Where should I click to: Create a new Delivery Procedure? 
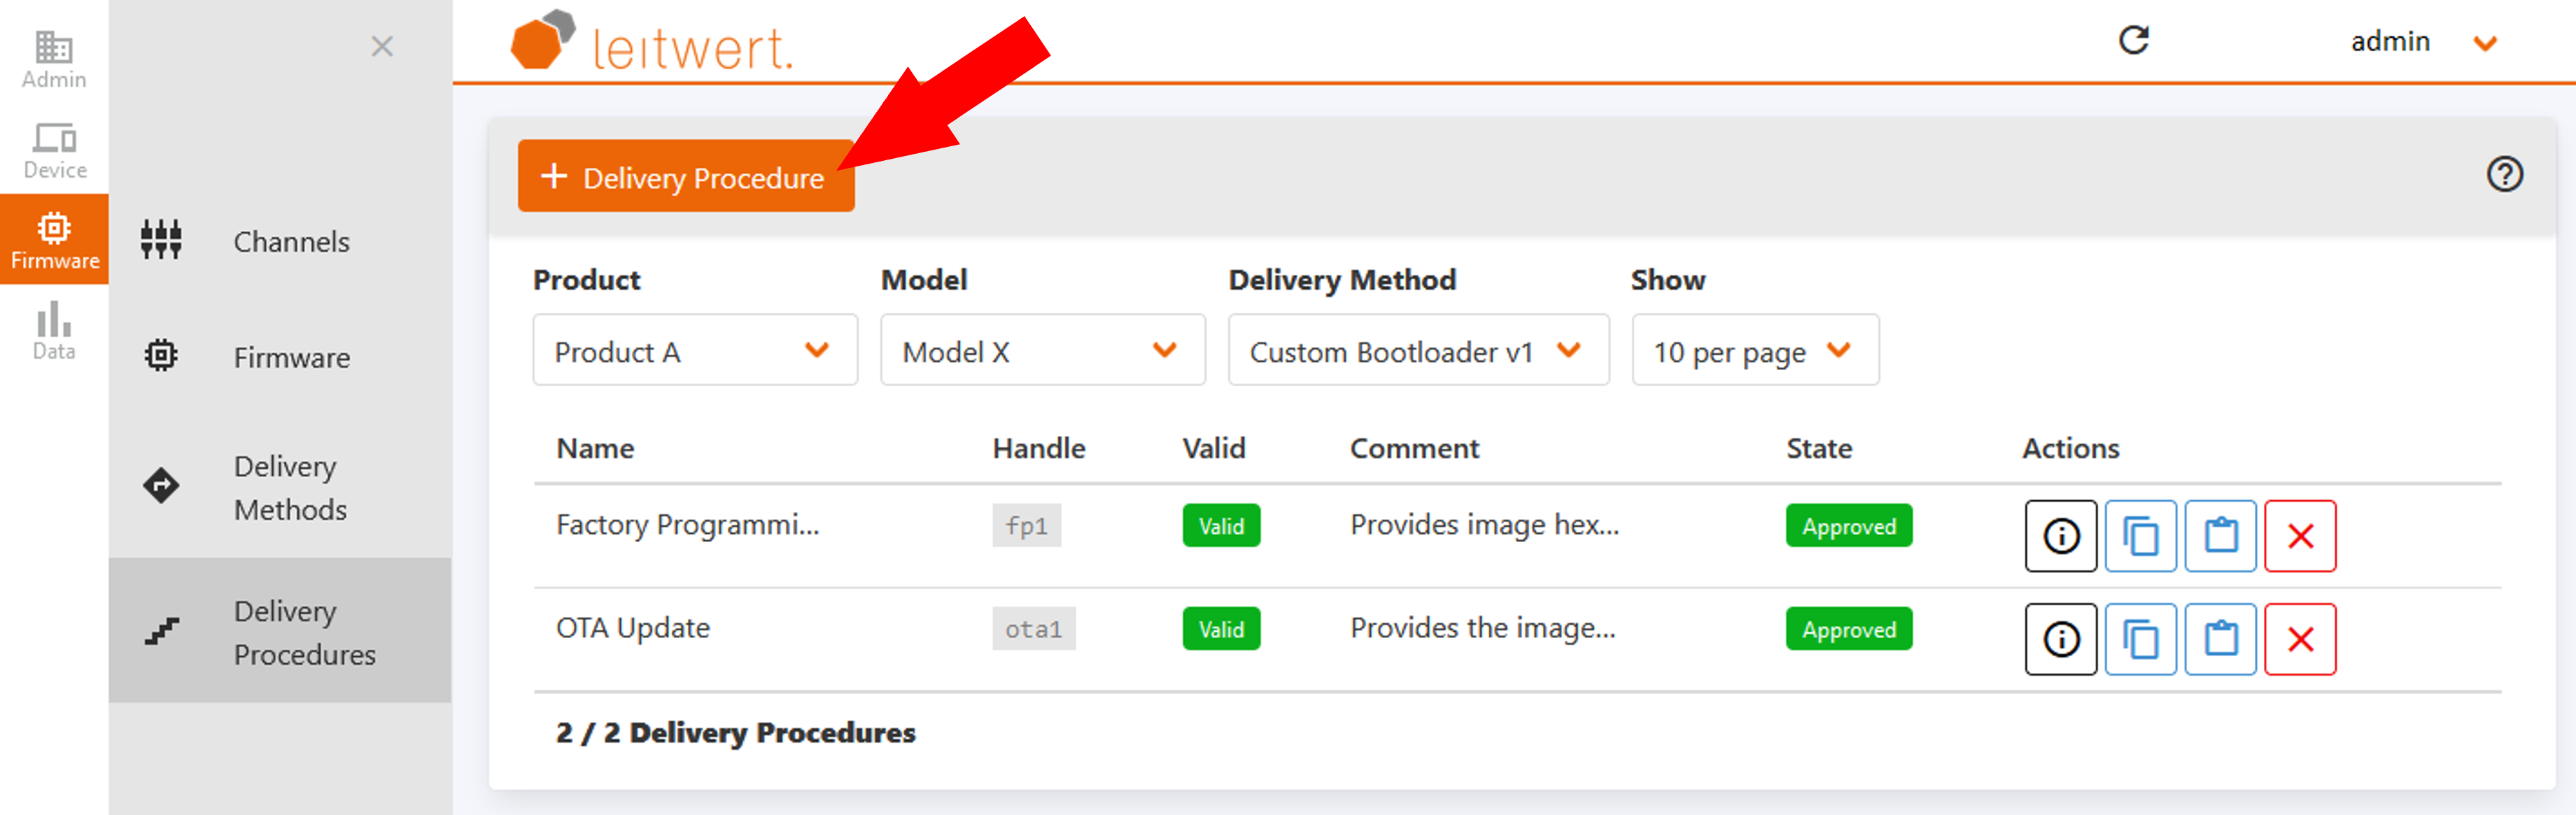click(686, 176)
